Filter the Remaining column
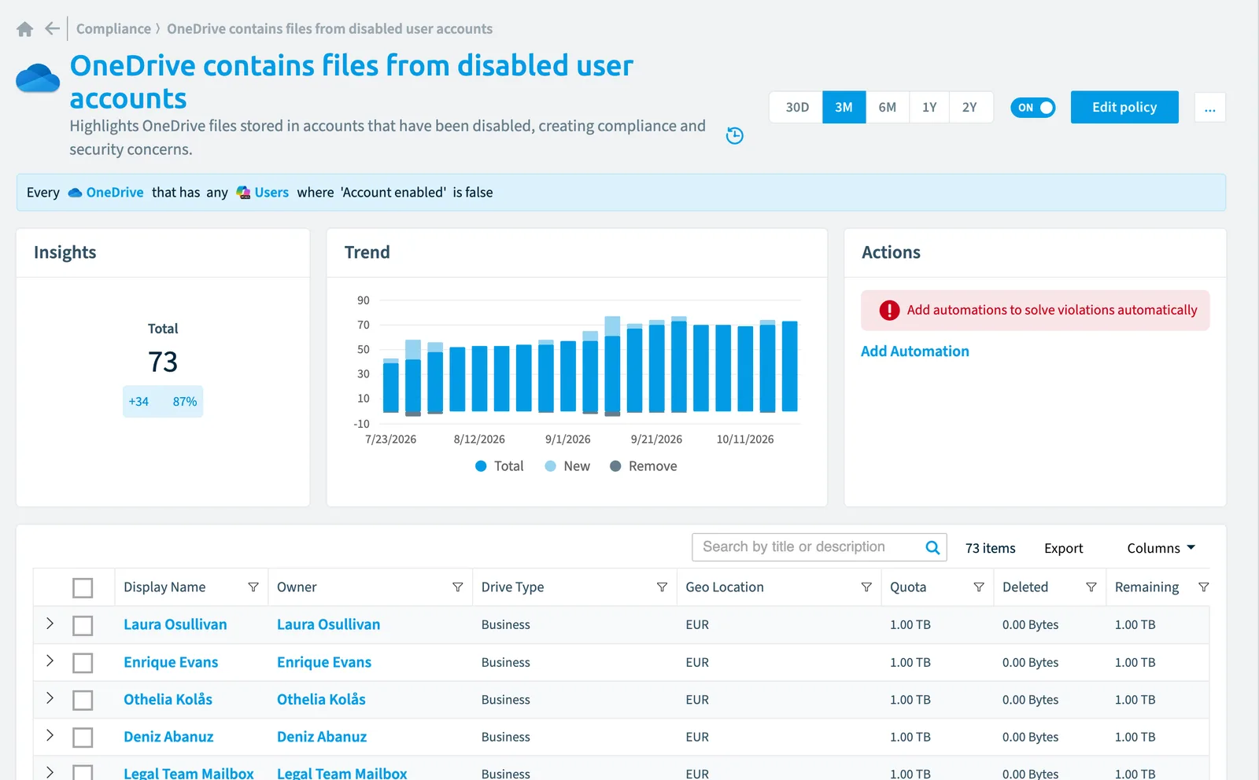Viewport: 1259px width, 780px height. [1203, 587]
